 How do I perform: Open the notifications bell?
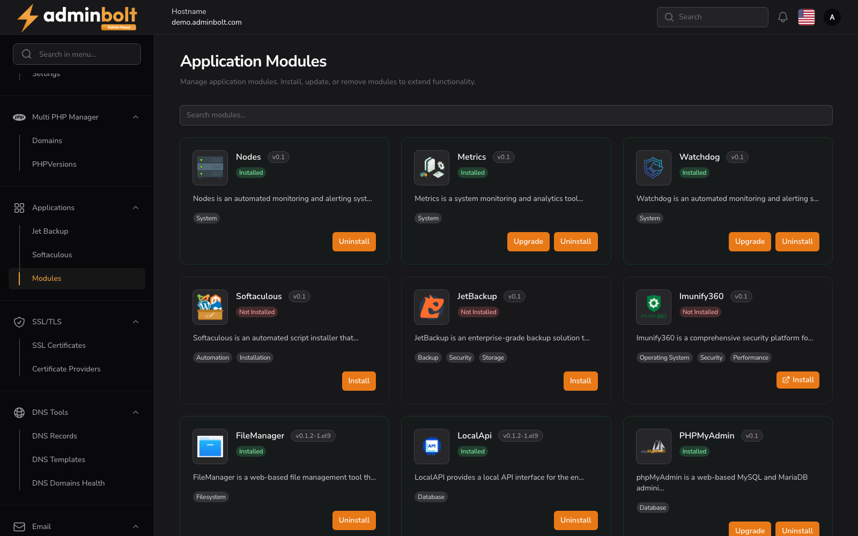point(783,17)
